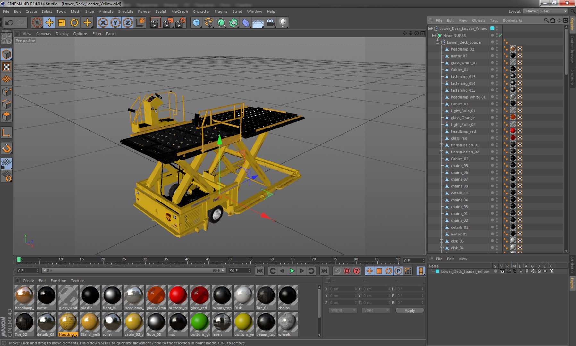Viewport: 576px width, 346px height.
Task: Switch to Model mode cube icon
Action: click(x=6, y=54)
